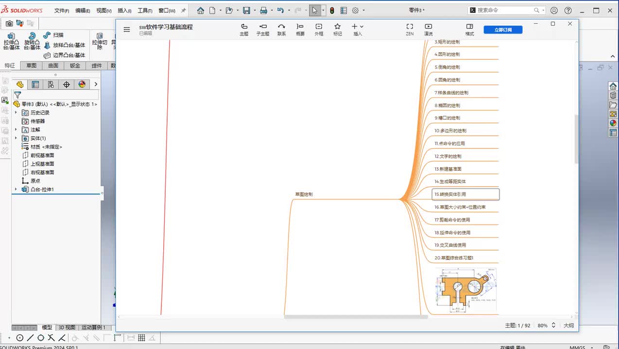
Task: Click the user account icon in SolidWorks
Action: [554, 10]
